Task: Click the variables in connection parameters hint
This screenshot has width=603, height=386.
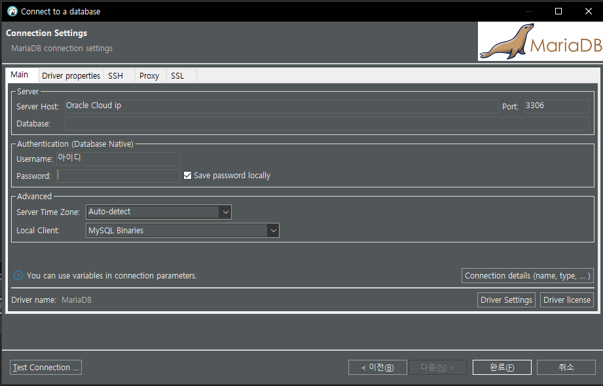Action: click(x=111, y=276)
